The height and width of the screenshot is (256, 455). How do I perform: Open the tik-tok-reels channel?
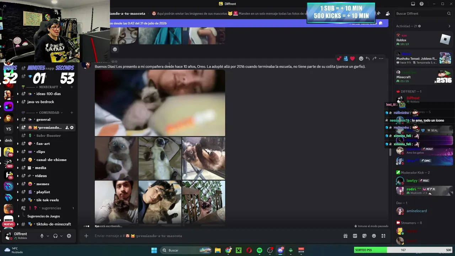pyautogui.click(x=47, y=200)
